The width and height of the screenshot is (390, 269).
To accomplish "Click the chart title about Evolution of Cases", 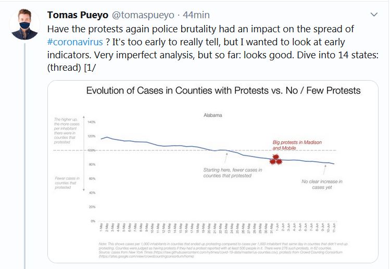I will click(x=223, y=91).
